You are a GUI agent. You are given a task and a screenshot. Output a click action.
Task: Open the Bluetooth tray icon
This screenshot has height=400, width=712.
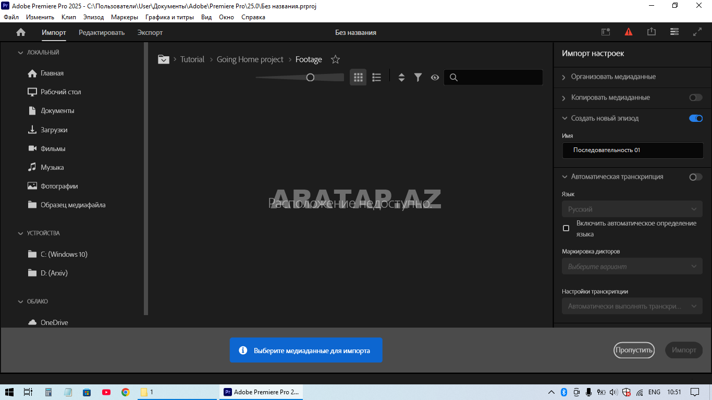tap(564, 392)
